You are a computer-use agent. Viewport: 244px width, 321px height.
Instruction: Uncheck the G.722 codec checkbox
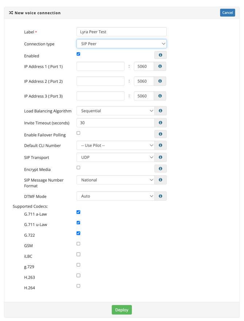point(78,233)
